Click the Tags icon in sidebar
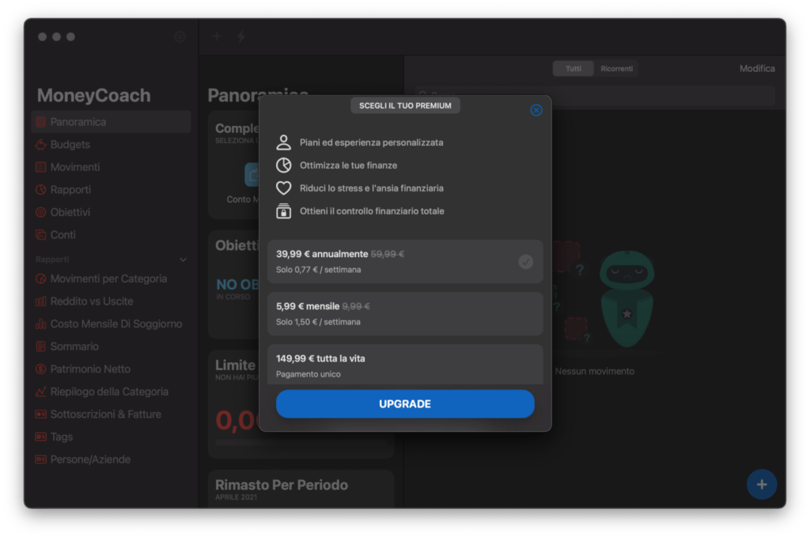This screenshot has width=810, height=538. 41,437
